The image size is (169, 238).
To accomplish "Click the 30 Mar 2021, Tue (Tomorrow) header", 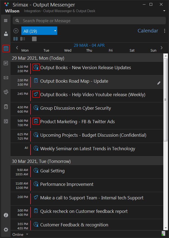I will (87, 161).
